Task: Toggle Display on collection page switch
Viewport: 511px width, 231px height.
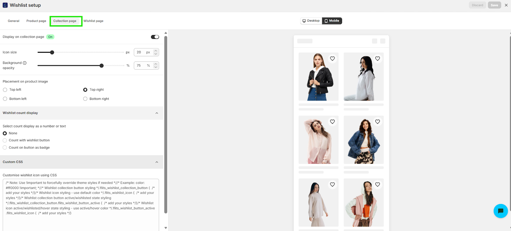Action: coord(155,37)
